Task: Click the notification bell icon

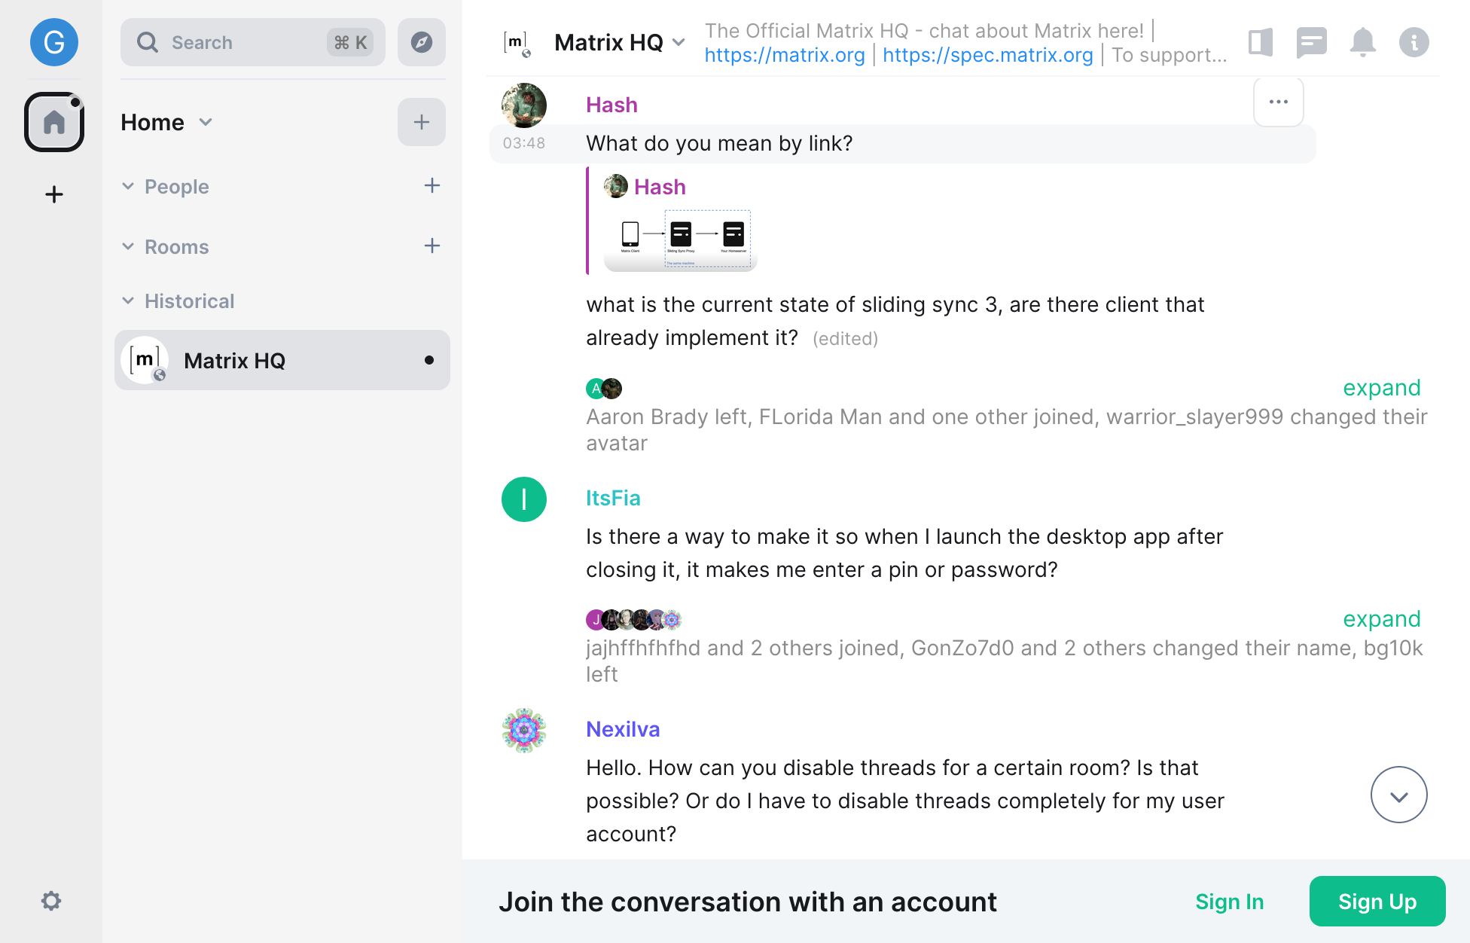Action: pos(1362,42)
